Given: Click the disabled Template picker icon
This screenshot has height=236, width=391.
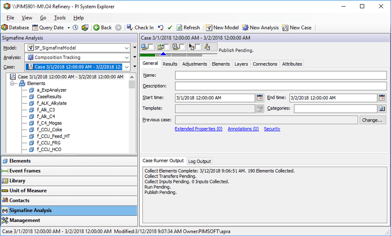Looking at the screenshot, I should pyautogui.click(x=260, y=109).
